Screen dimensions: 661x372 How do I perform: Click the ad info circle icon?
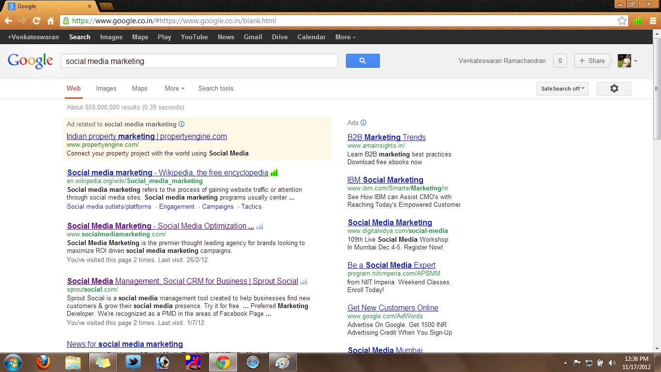181,124
